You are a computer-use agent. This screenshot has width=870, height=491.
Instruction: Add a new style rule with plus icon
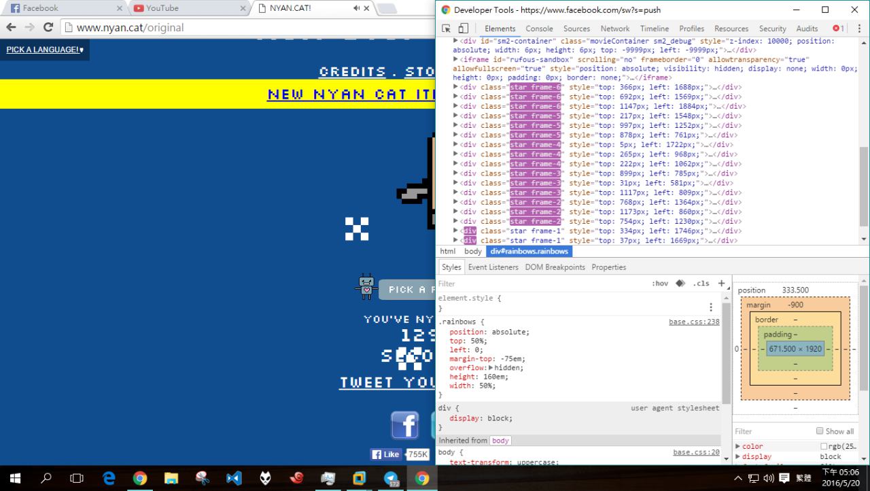coord(721,284)
